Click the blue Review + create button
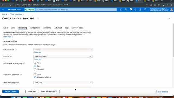The image size is (174, 98). [x=11, y=91]
